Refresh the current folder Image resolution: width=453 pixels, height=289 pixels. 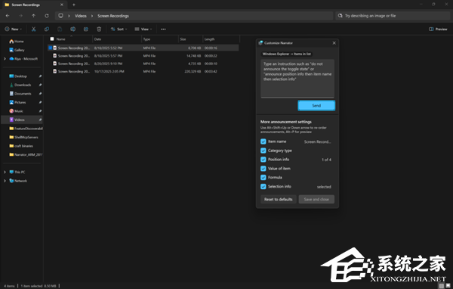(x=47, y=16)
